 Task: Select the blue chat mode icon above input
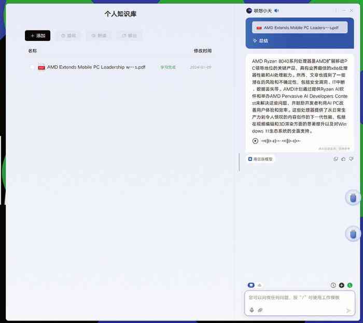[x=251, y=285]
